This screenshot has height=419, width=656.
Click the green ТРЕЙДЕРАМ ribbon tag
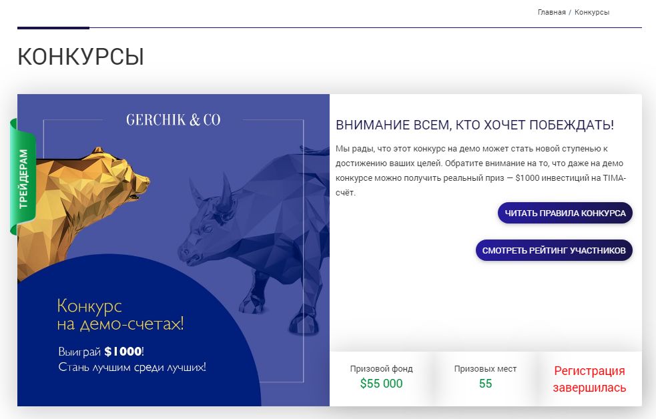(x=23, y=177)
